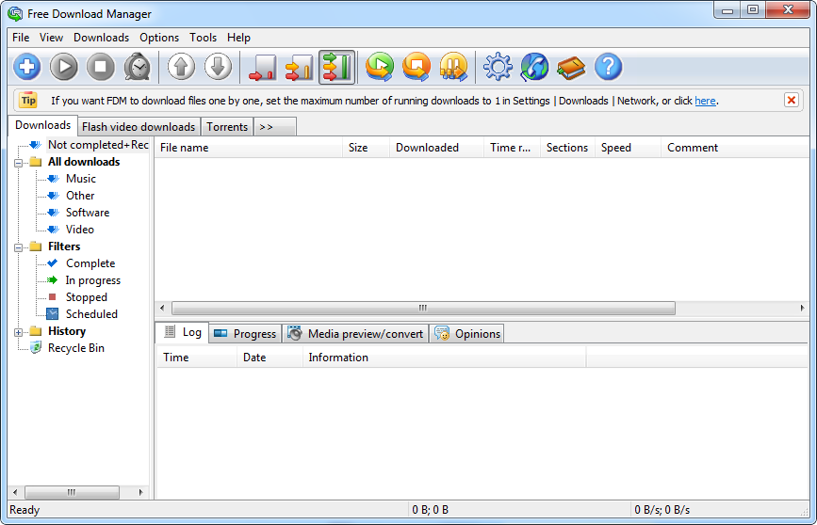Click the download list horizontal scrollbar thumb
The image size is (817, 525).
[x=423, y=308]
